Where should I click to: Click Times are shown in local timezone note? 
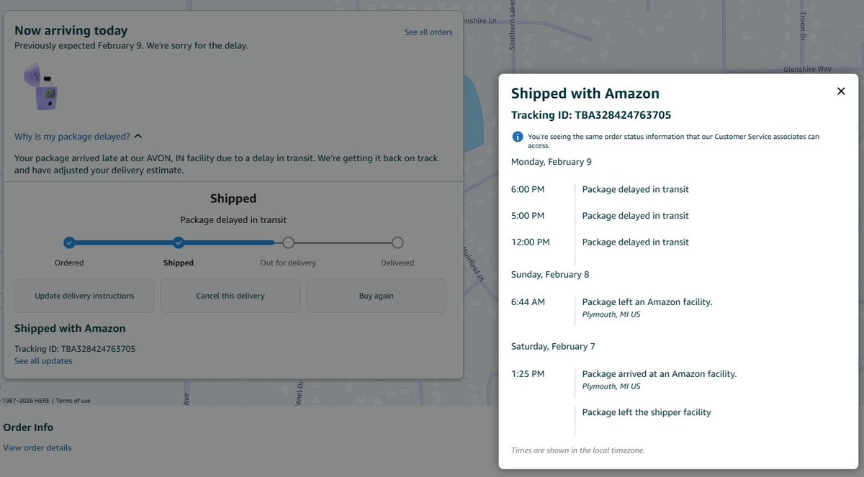click(x=578, y=450)
